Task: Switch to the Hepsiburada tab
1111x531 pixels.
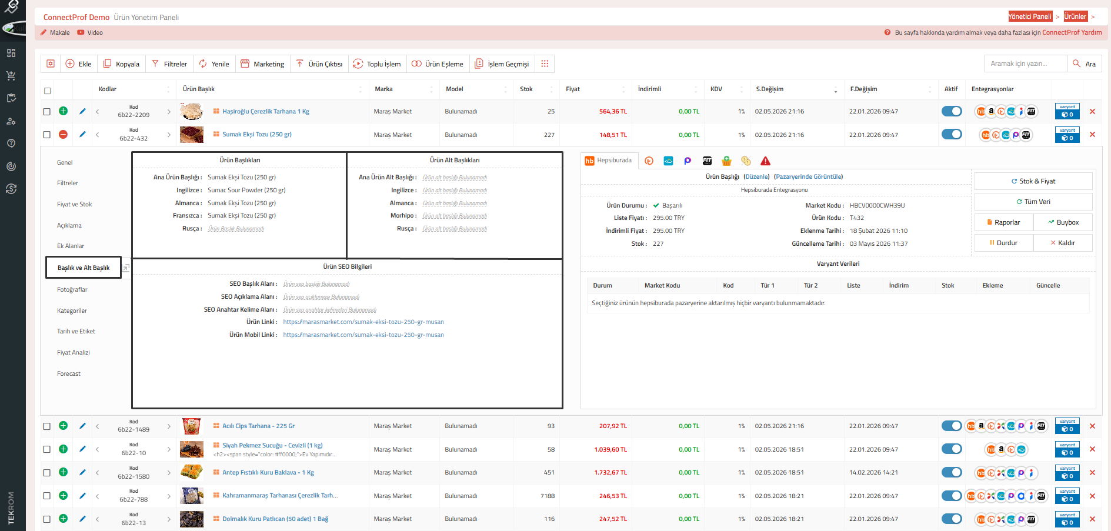Action: tap(608, 161)
